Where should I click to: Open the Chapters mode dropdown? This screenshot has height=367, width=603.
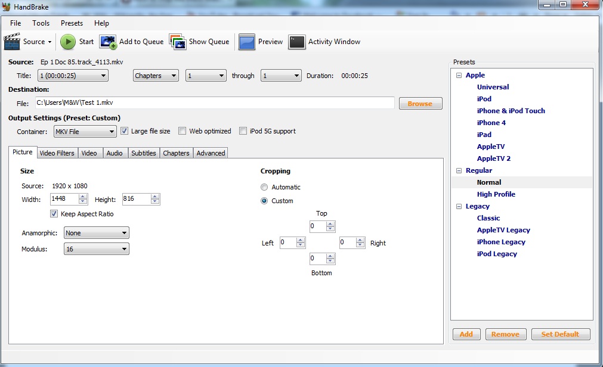(x=155, y=76)
